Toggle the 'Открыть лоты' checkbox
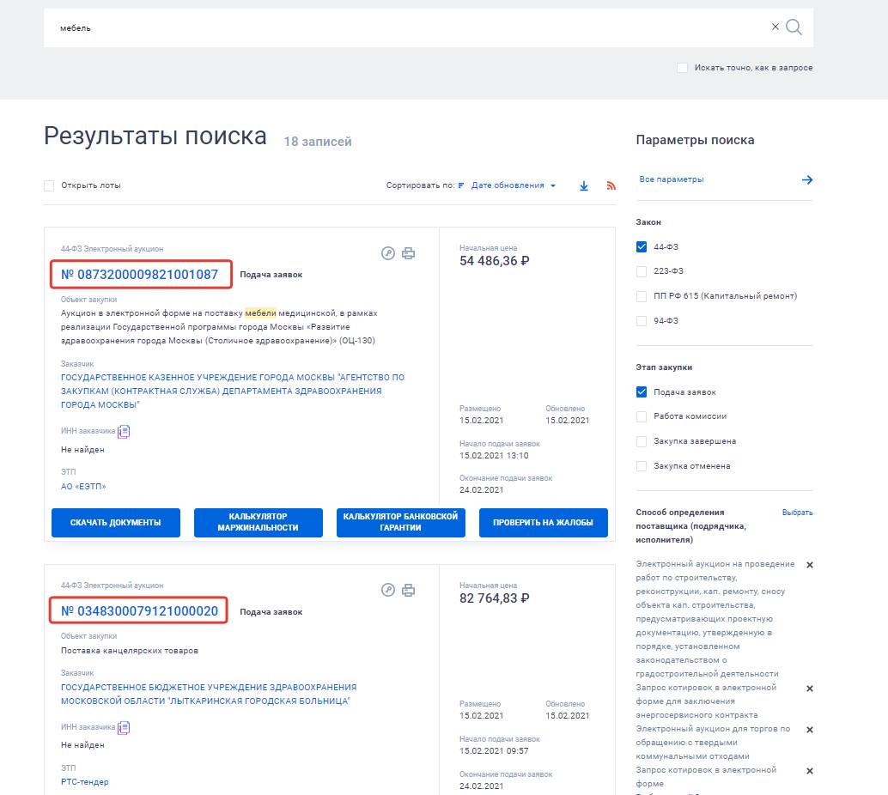The image size is (888, 795). (x=49, y=185)
